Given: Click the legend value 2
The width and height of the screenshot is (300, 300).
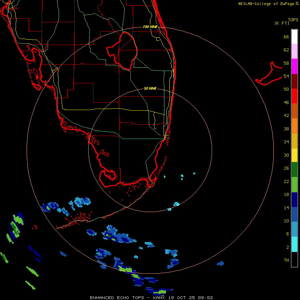Looking at the screenshot, I should 287,247.
